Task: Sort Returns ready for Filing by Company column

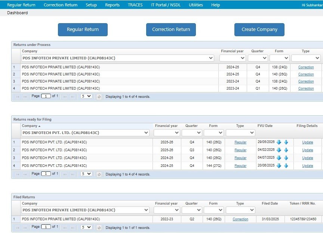Action: coord(31,126)
